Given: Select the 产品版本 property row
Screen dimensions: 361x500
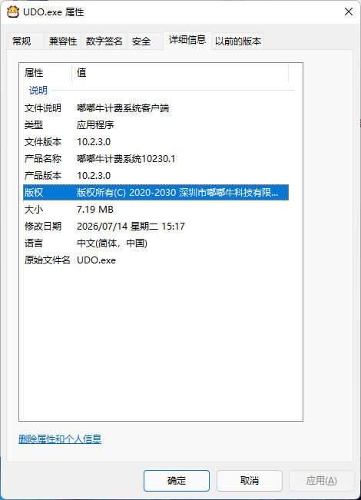Looking at the screenshot, I should coord(156,176).
